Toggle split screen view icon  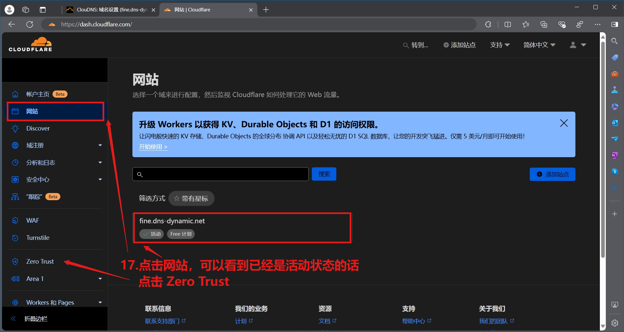coord(508,24)
